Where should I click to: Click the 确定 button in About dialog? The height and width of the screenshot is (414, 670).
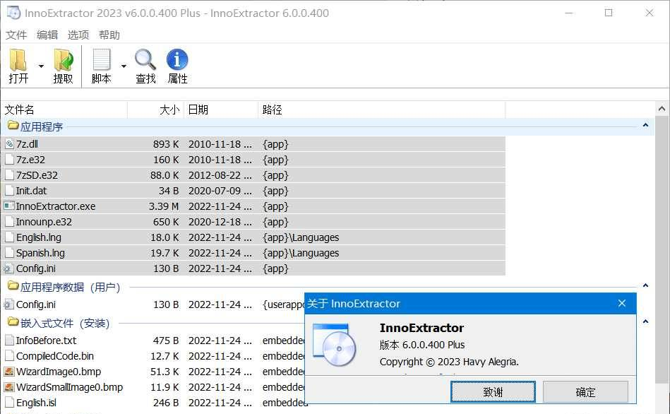[585, 392]
